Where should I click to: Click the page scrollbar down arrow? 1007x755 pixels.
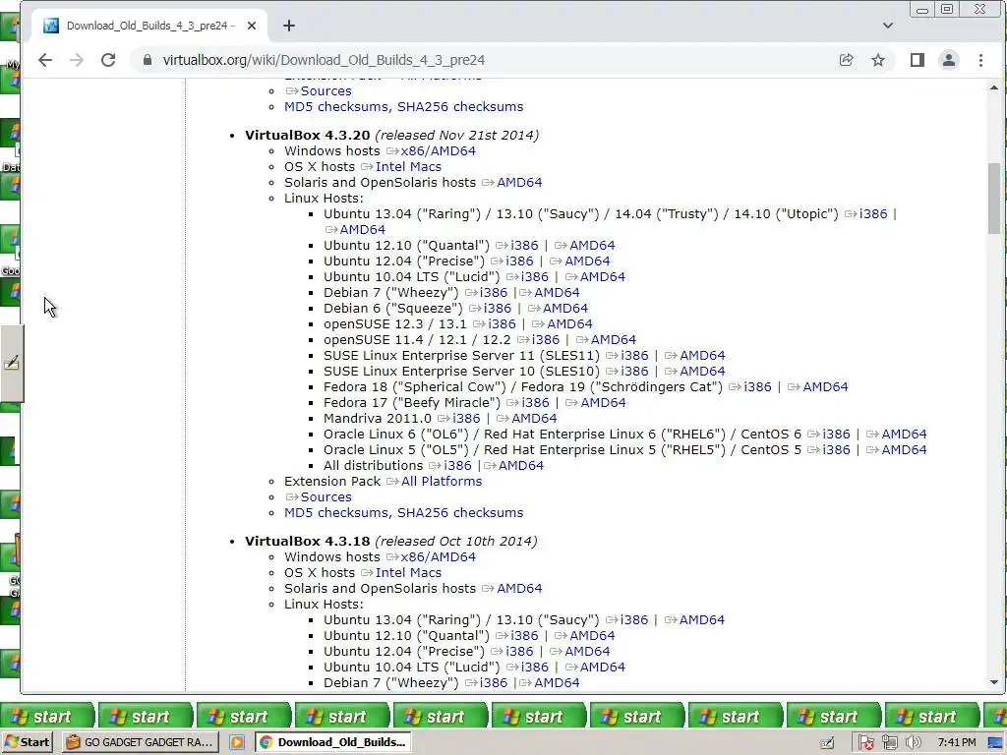pyautogui.click(x=994, y=683)
